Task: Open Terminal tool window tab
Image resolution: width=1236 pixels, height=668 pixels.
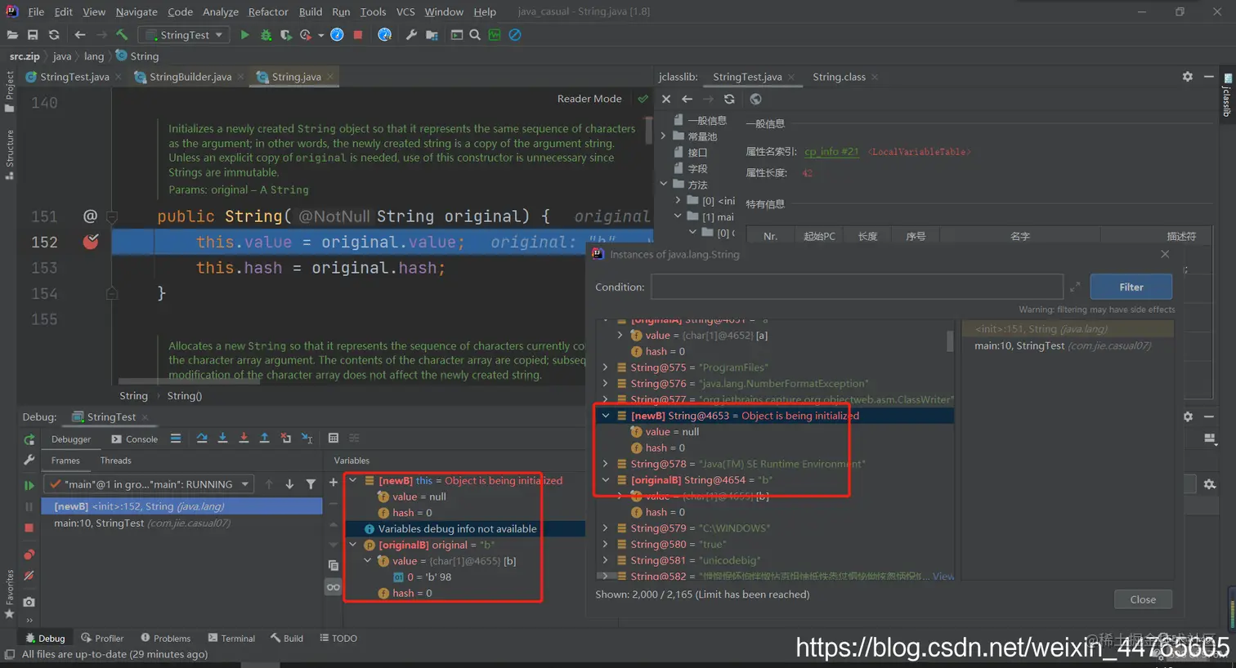Action: (x=231, y=639)
